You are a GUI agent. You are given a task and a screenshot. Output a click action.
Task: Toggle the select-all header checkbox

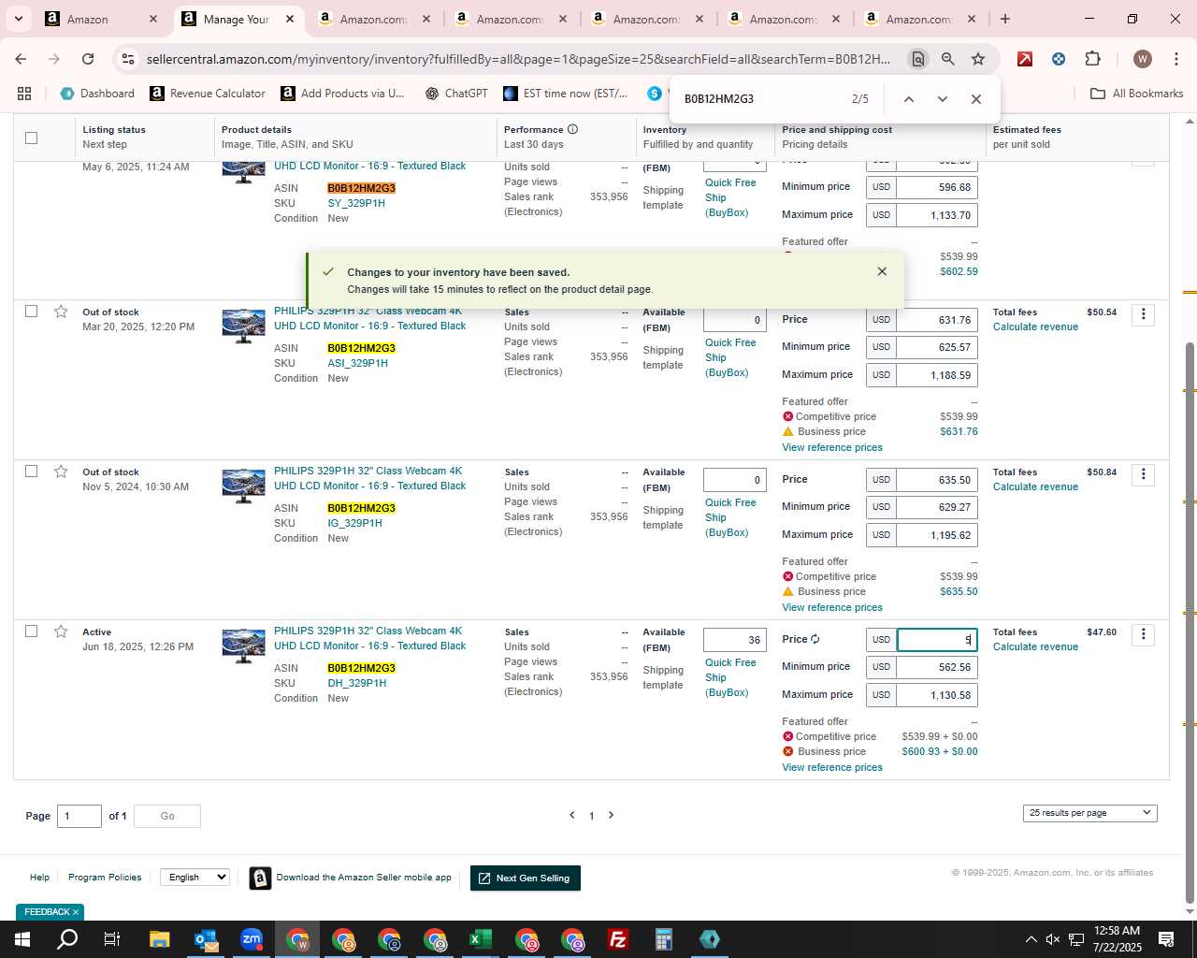31,138
